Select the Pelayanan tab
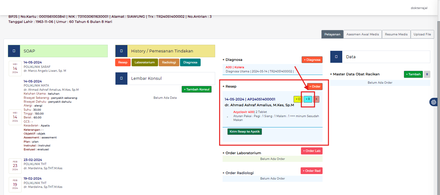This screenshot has height=195, width=440. tap(332, 34)
